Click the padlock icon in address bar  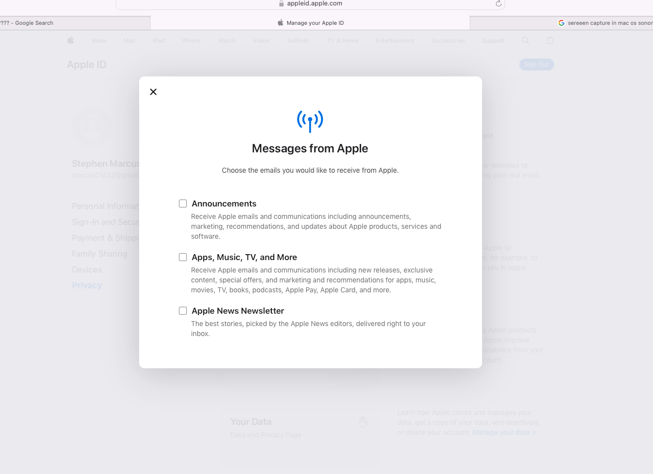click(282, 3)
